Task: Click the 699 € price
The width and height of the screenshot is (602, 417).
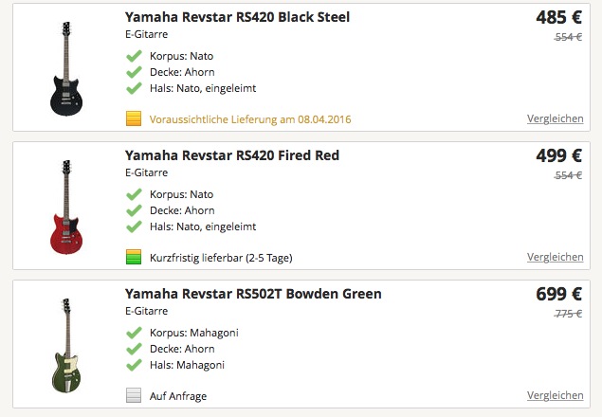Action: click(558, 295)
